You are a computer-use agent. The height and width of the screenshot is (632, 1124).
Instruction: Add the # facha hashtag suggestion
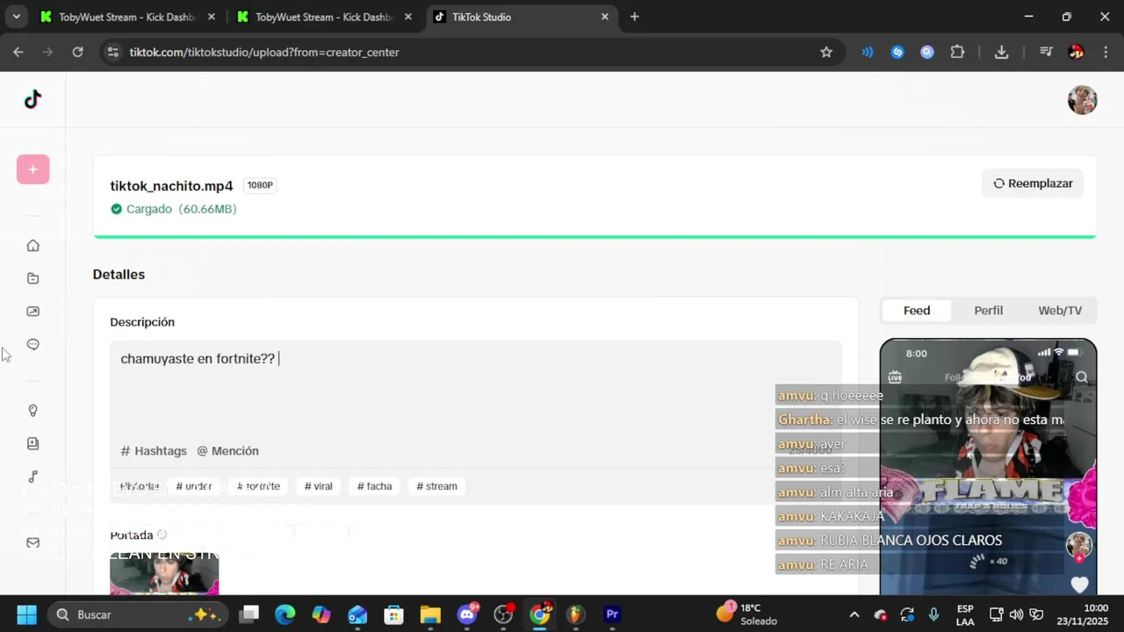[375, 486]
